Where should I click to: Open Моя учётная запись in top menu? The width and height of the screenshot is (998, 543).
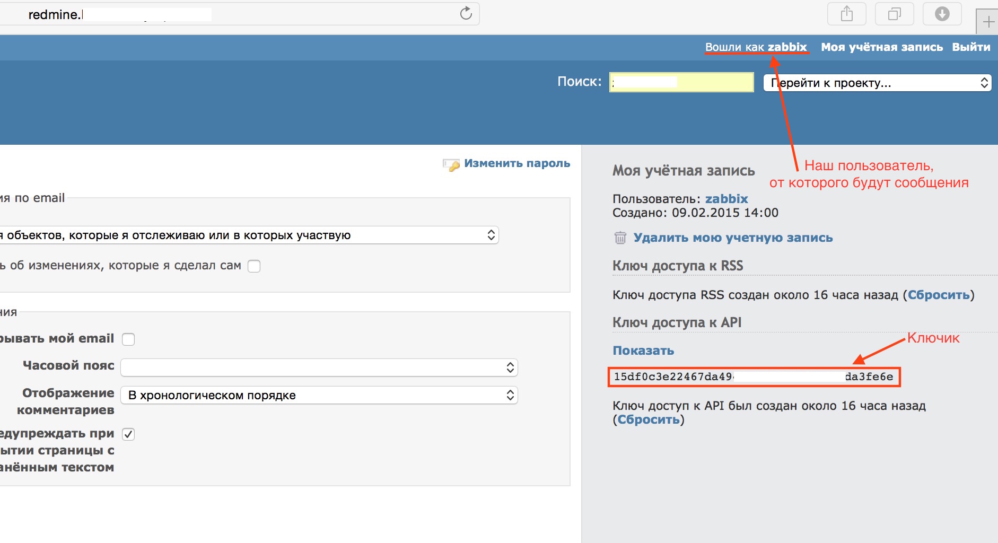[881, 47]
